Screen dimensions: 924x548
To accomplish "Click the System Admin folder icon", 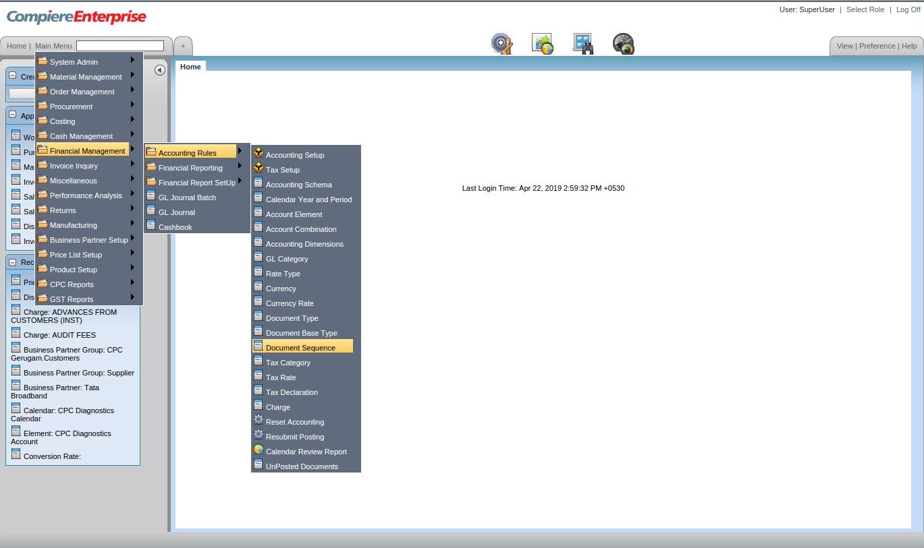I will [43, 61].
